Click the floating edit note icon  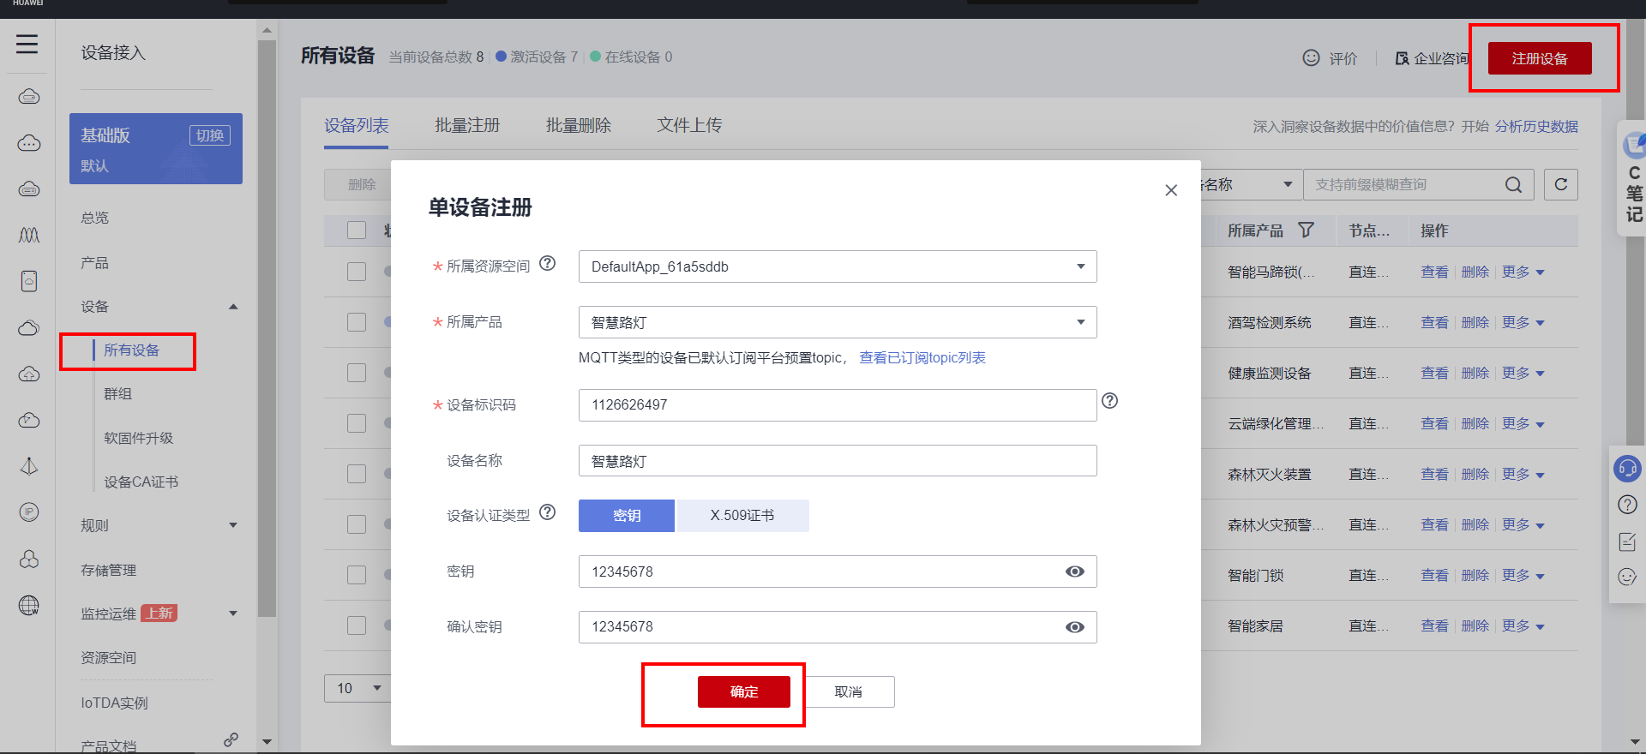pyautogui.click(x=1627, y=542)
